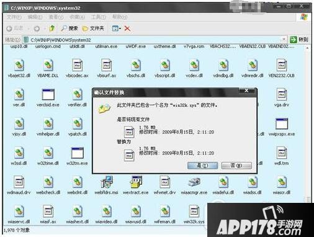
Task: Click the scroll up arrow of file list
Action: (307, 48)
